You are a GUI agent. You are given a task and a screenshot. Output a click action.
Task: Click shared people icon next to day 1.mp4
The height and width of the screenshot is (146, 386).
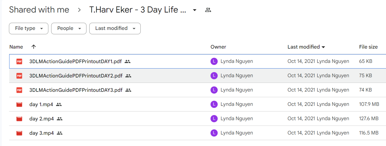[x=59, y=104]
